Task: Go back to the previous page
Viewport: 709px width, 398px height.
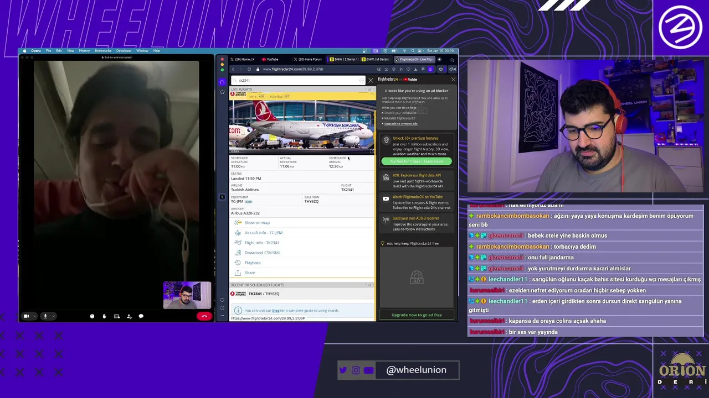Action: [233, 69]
